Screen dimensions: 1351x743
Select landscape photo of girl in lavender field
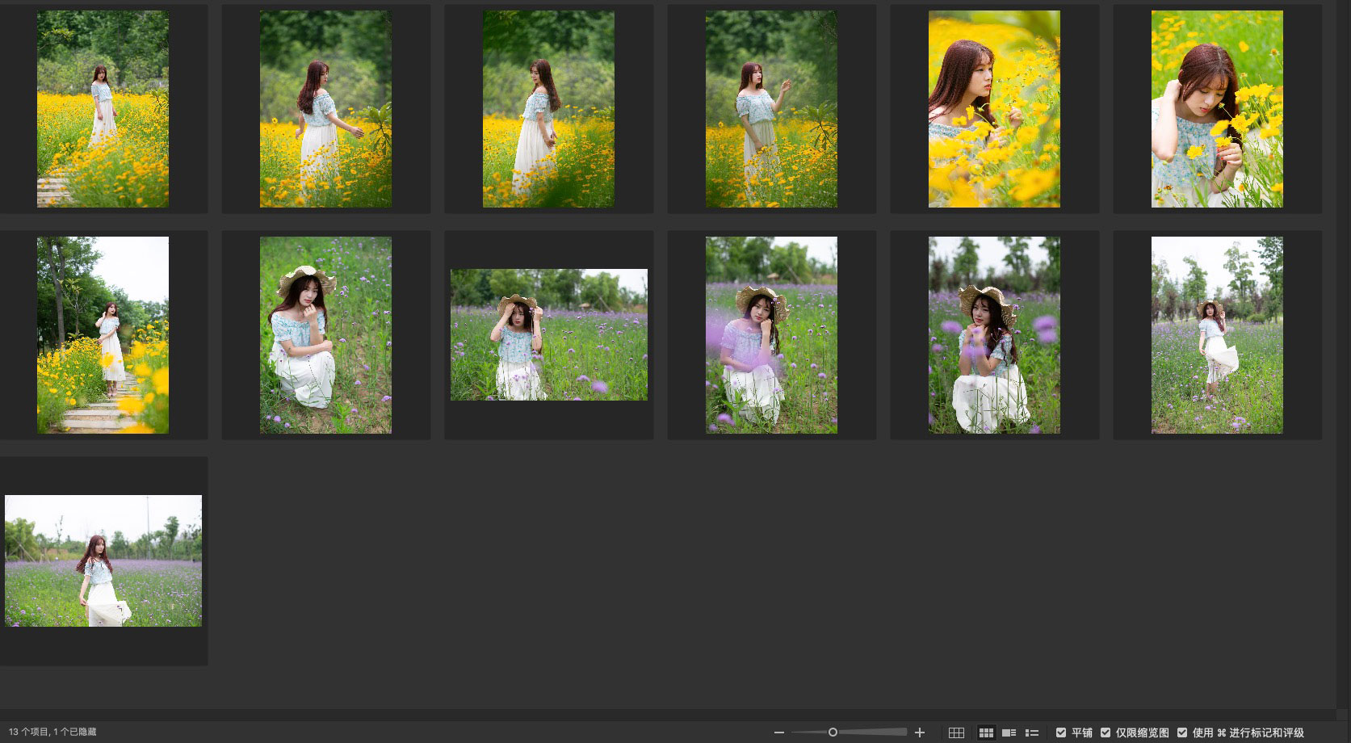[x=103, y=560]
